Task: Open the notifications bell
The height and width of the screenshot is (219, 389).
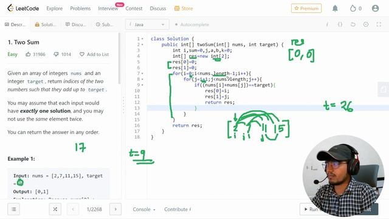Action: [x=335, y=9]
